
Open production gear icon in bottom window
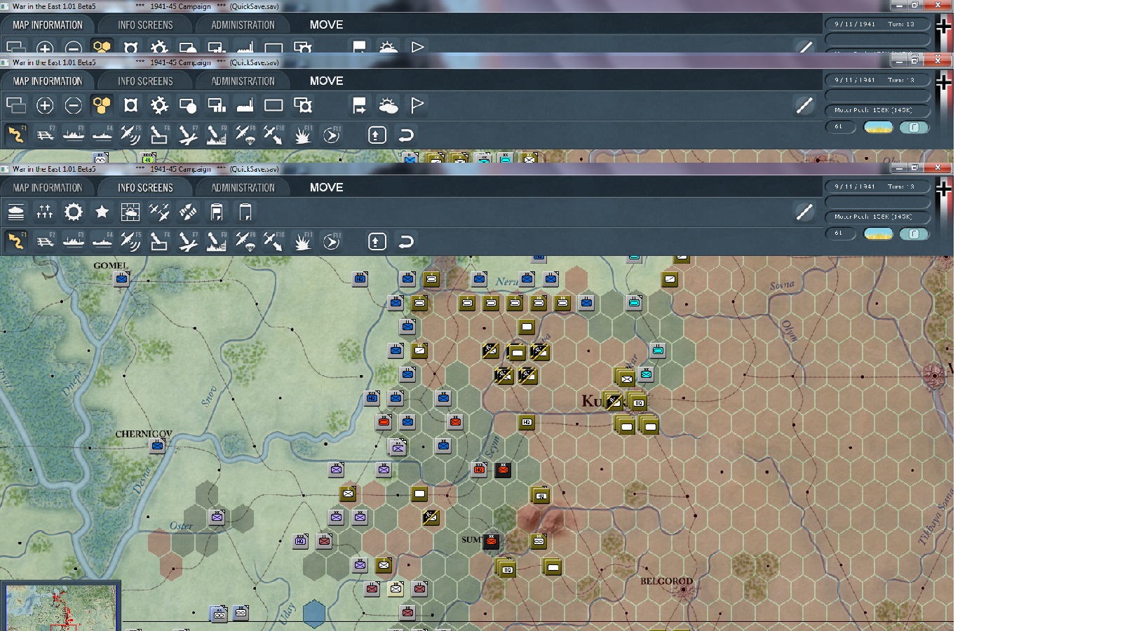(x=73, y=212)
